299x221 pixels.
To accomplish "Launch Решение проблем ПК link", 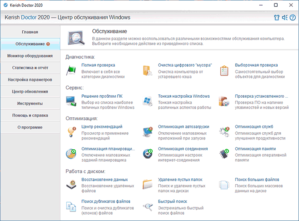I will click(102, 96).
